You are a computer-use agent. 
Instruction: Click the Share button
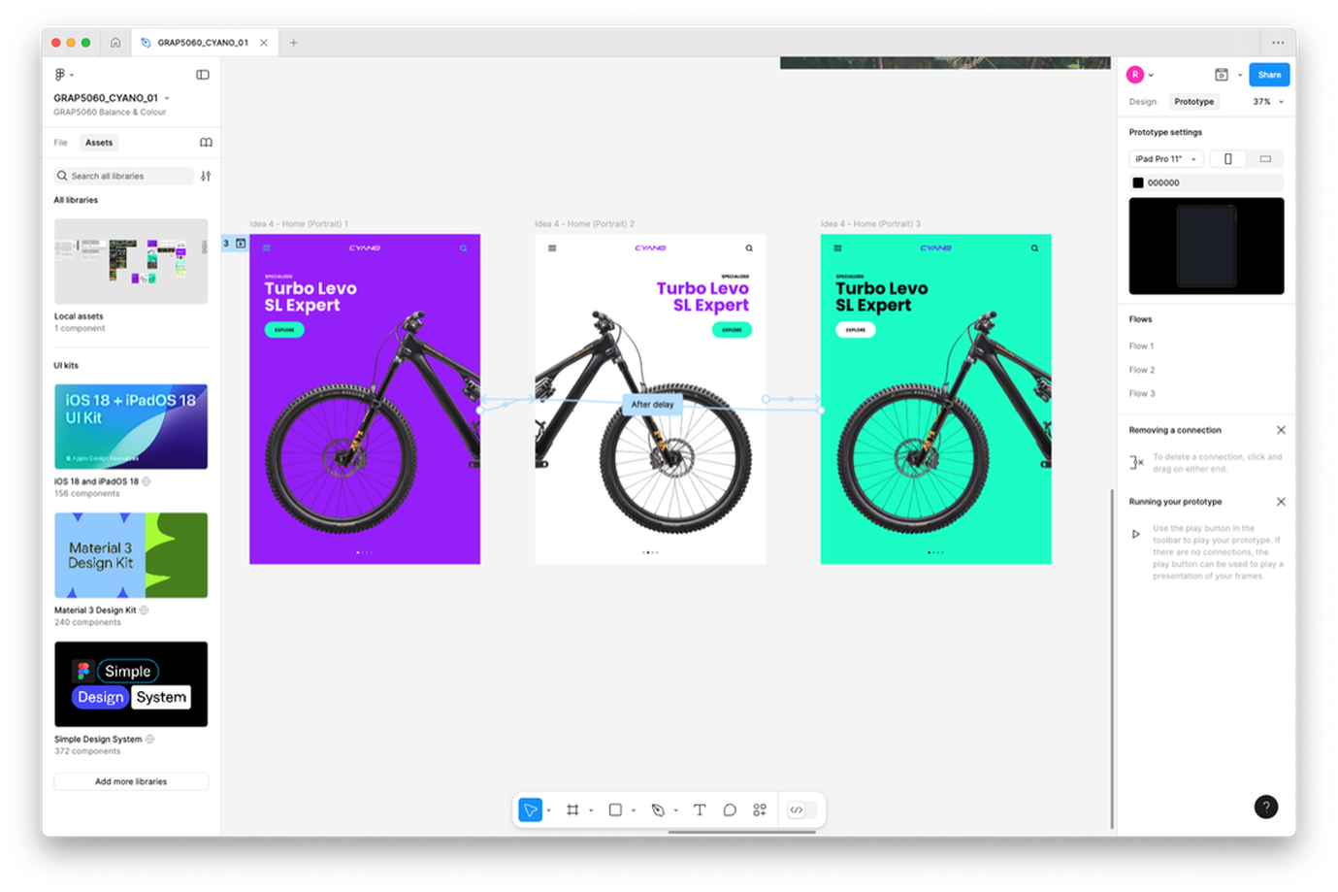pos(1269,75)
